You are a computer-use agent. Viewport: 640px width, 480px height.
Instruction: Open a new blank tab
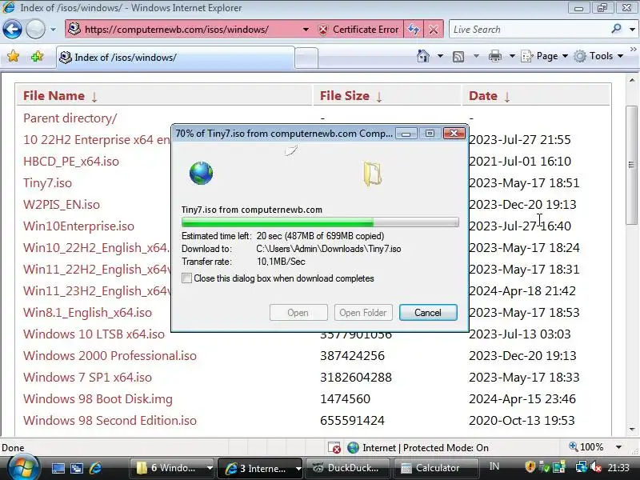tap(306, 58)
